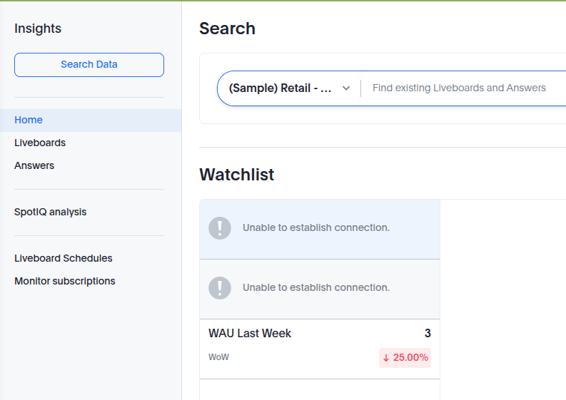
Task: Open the (Sample) Retail data source dropdown
Action: point(281,88)
